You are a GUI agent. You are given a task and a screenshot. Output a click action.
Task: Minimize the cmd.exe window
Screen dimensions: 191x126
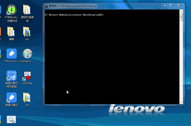(164, 5)
